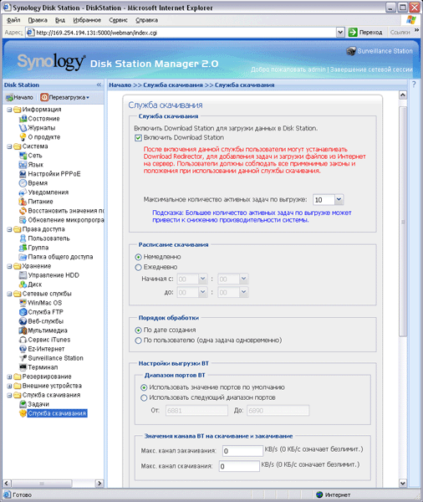Click the О продукте lightbulb icon
This screenshot has width=423, height=502.
click(23, 137)
